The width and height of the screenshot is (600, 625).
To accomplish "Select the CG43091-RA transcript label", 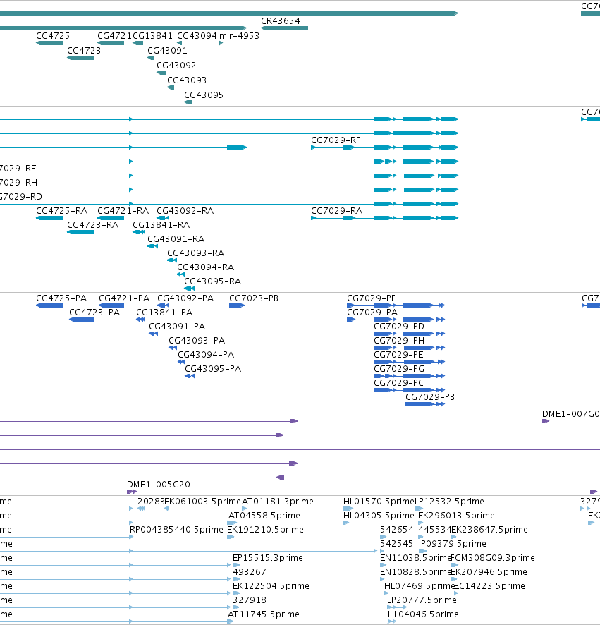I will click(x=176, y=239).
